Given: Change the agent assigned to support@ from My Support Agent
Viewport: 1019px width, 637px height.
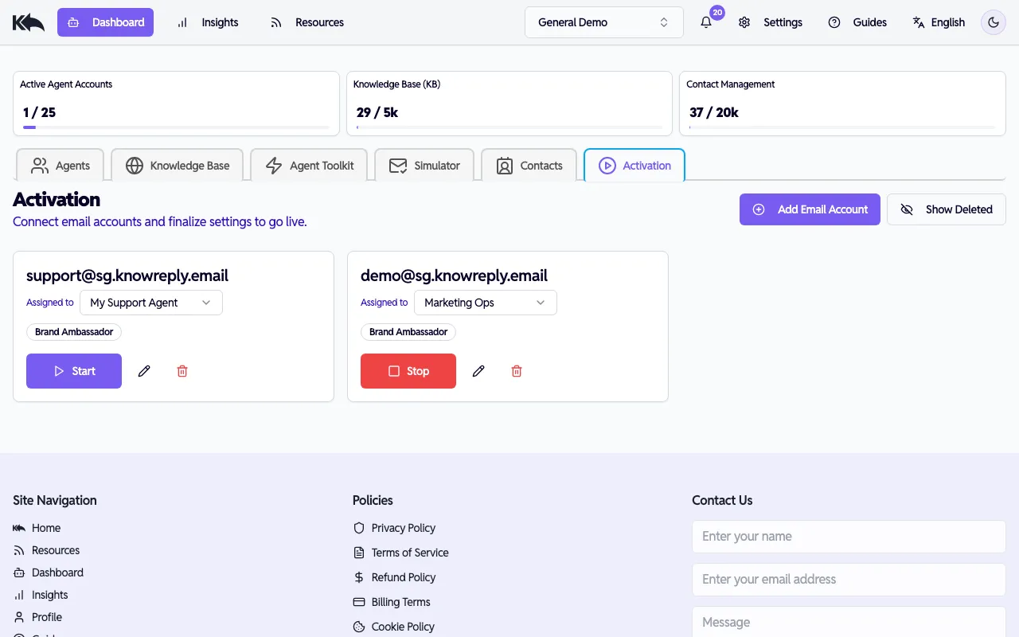Looking at the screenshot, I should 150,303.
